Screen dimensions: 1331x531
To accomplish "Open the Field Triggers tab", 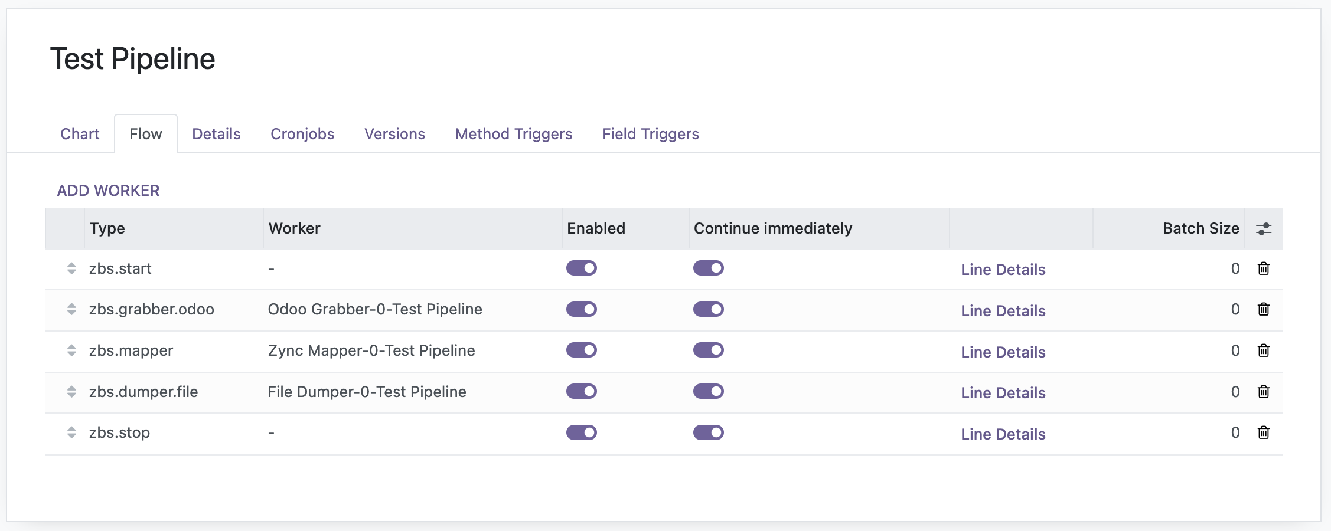I will (x=651, y=134).
